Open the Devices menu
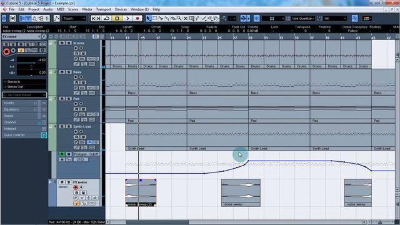400x225 pixels. pyautogui.click(x=121, y=9)
